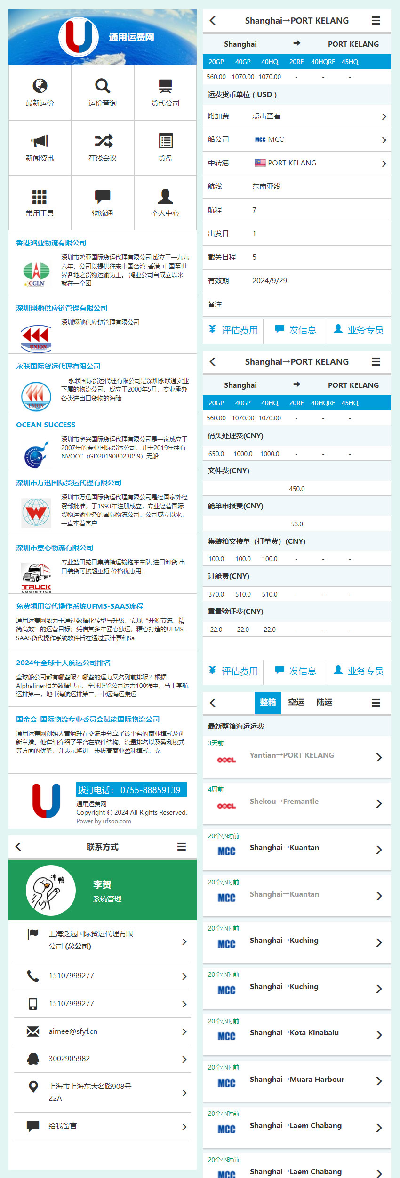This screenshot has width=400, height=1178.
Task: Dial 拨打电话 0755-88859139
Action: (131, 790)
